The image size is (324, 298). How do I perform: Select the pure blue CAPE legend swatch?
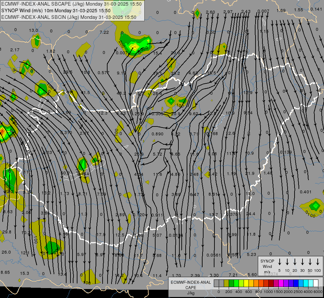296,283
